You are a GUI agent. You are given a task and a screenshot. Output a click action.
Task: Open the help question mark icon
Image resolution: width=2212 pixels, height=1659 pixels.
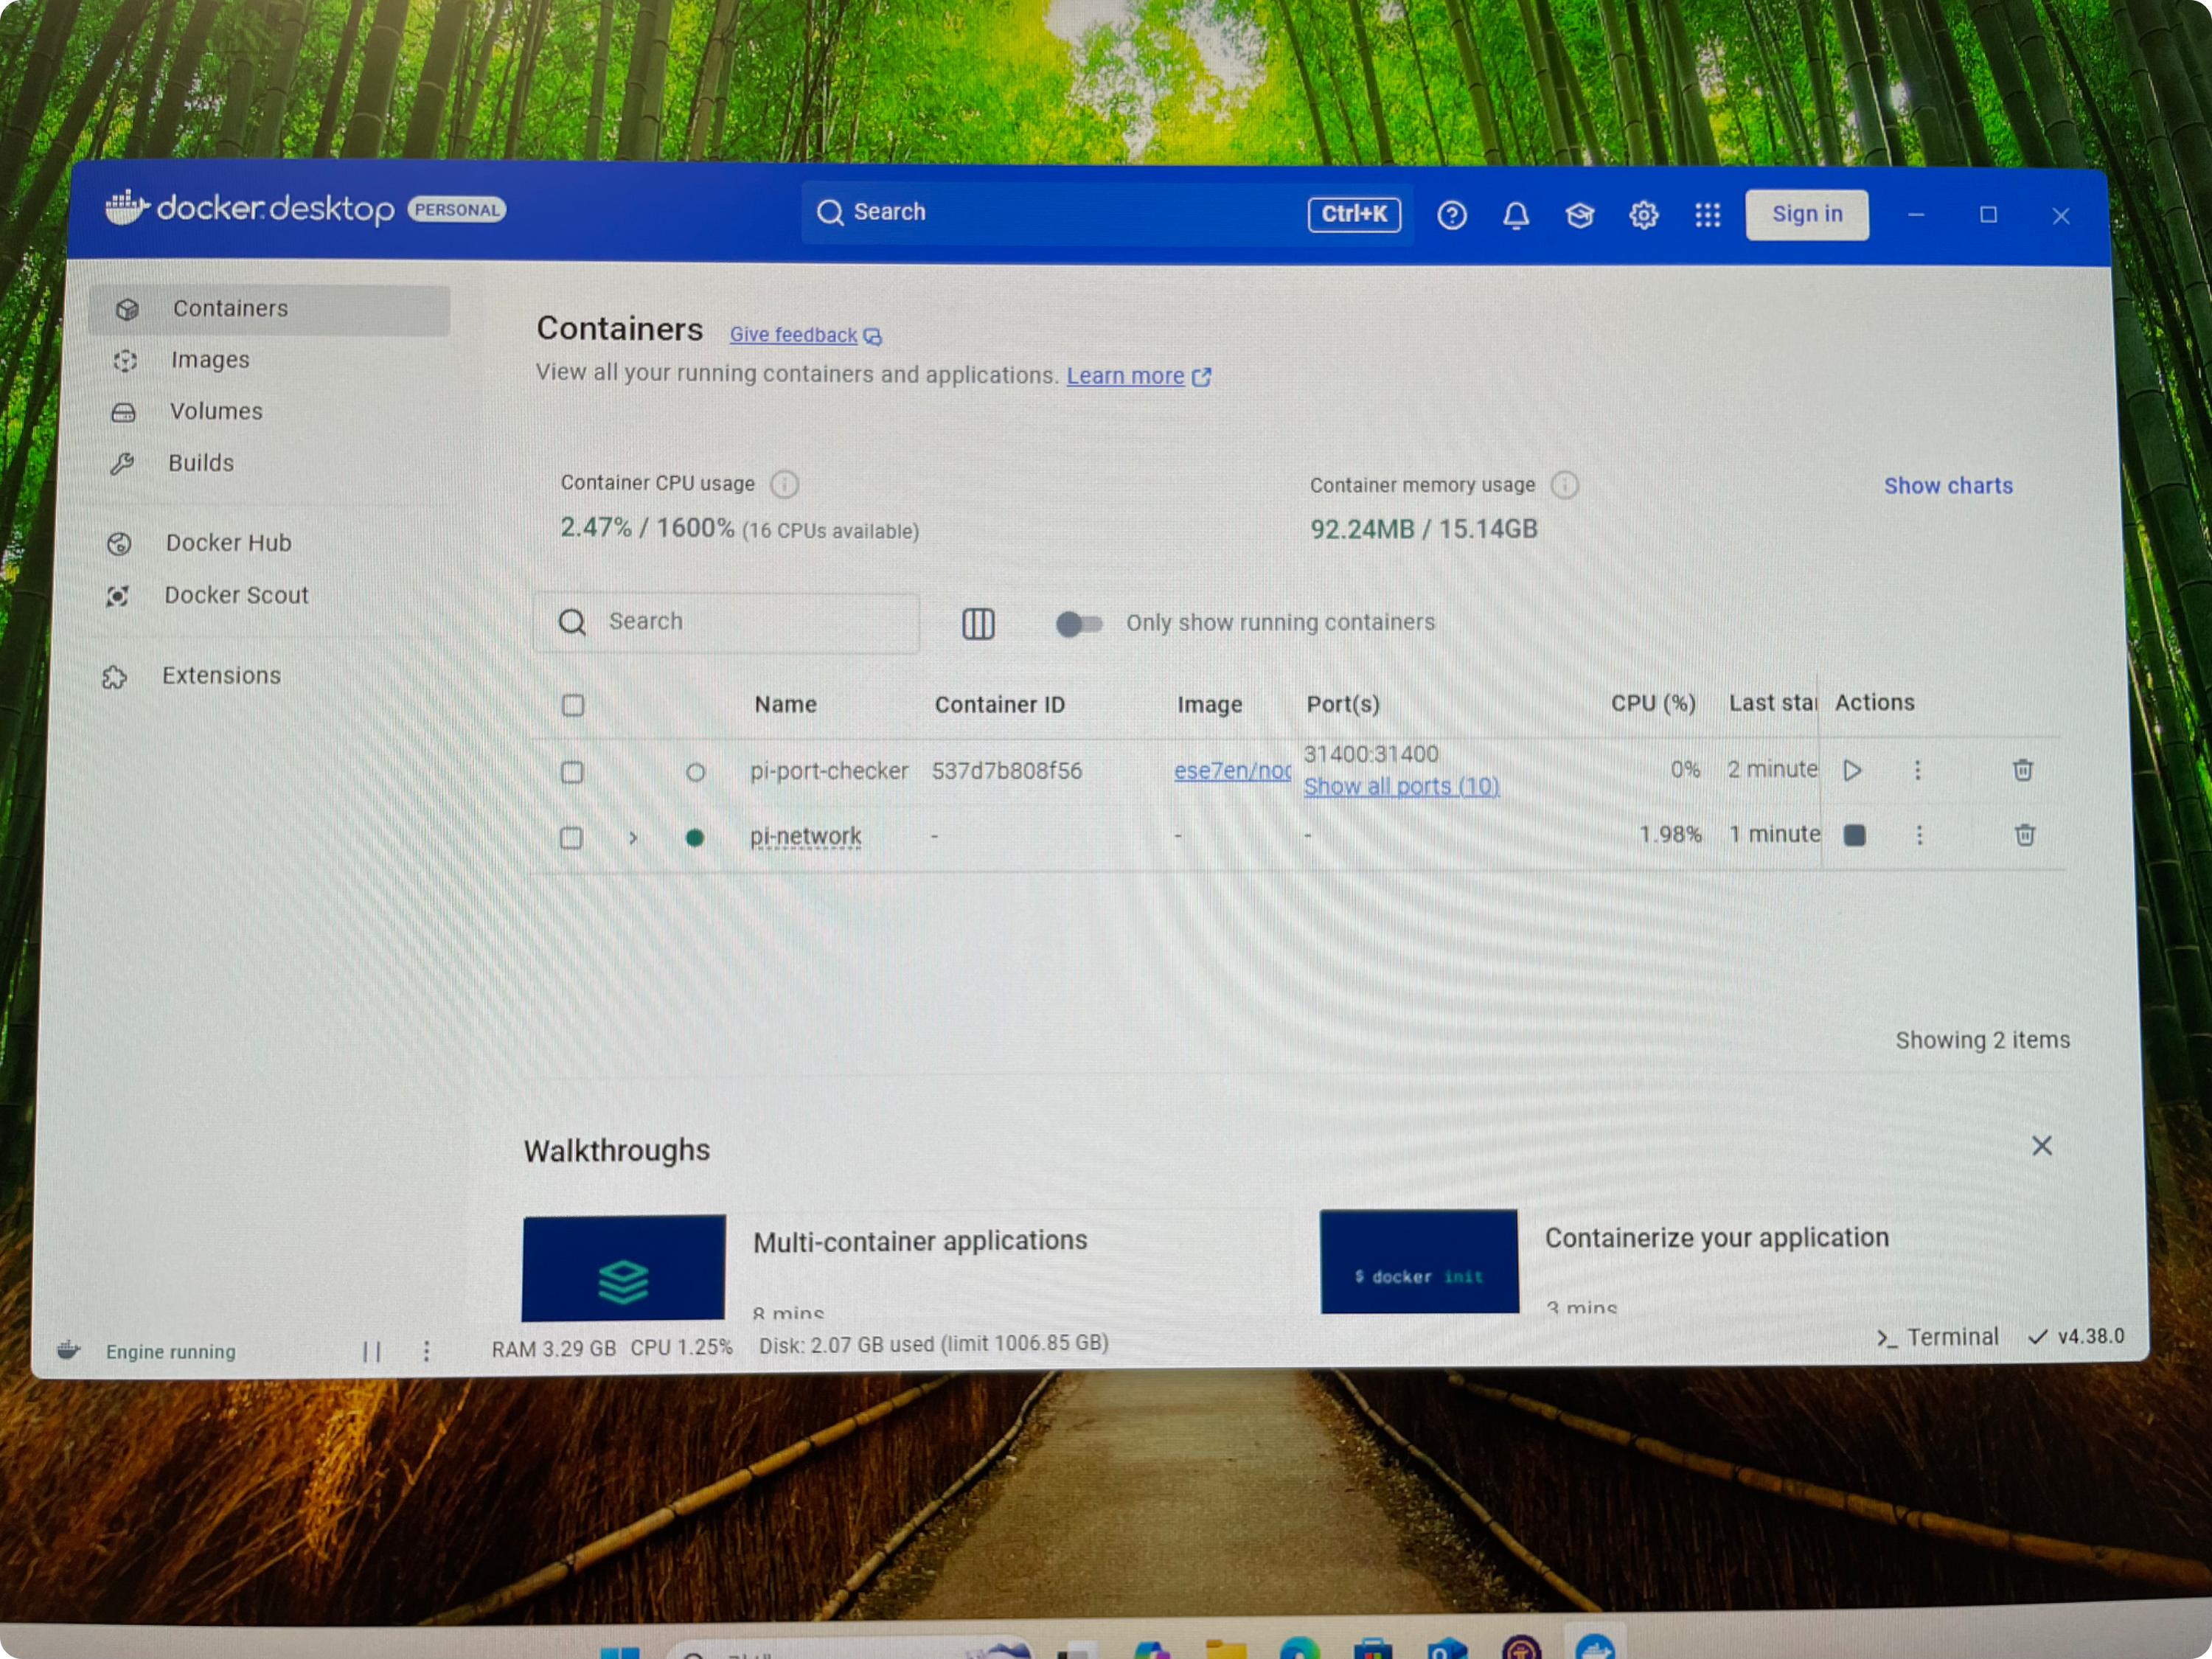pyautogui.click(x=1452, y=215)
